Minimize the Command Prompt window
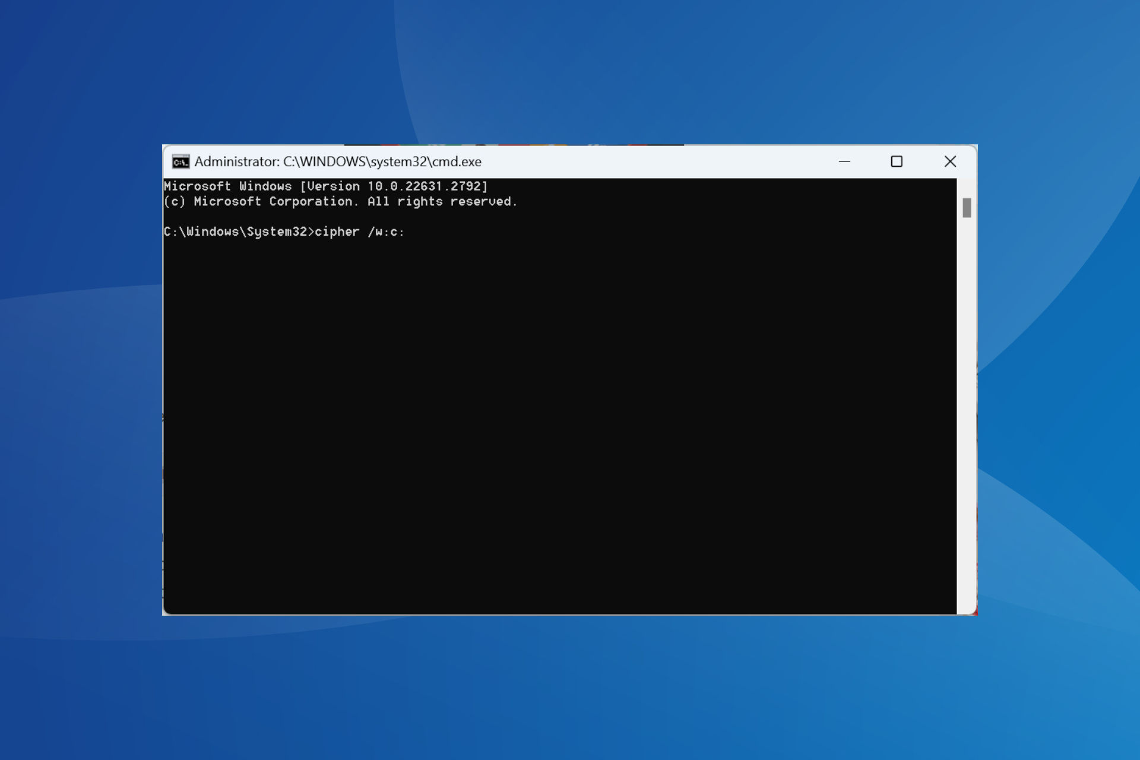Image resolution: width=1140 pixels, height=760 pixels. point(844,161)
